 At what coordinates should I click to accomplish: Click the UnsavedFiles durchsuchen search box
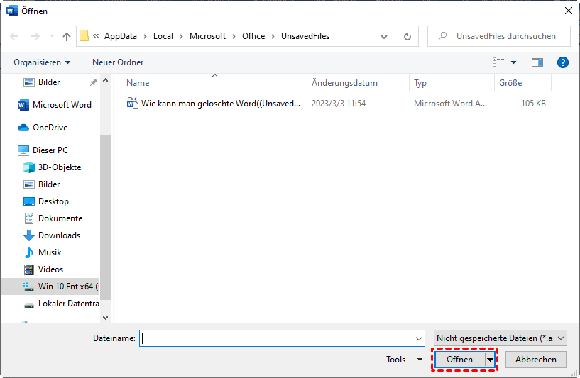[499, 36]
